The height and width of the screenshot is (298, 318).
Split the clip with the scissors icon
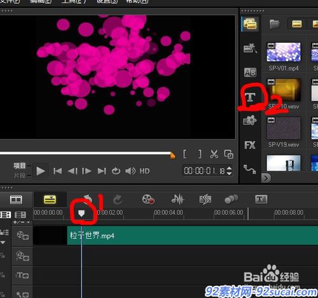(214, 154)
